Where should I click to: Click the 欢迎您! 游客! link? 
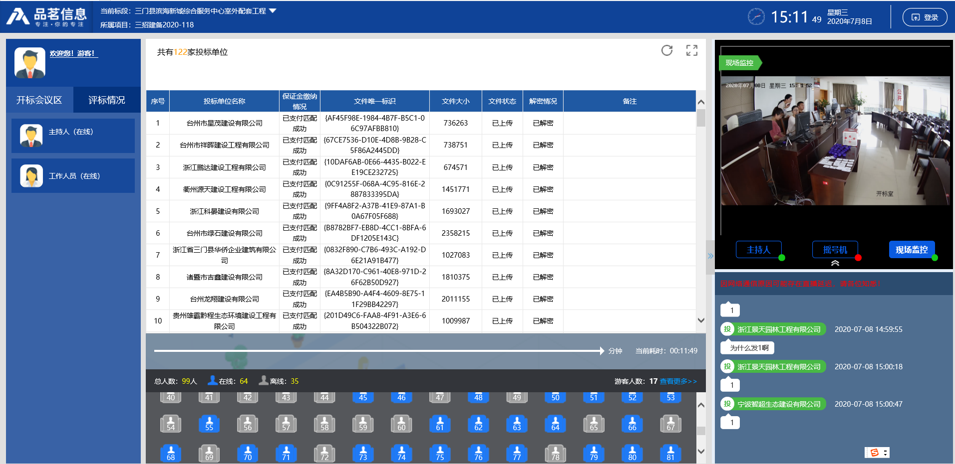(x=73, y=53)
